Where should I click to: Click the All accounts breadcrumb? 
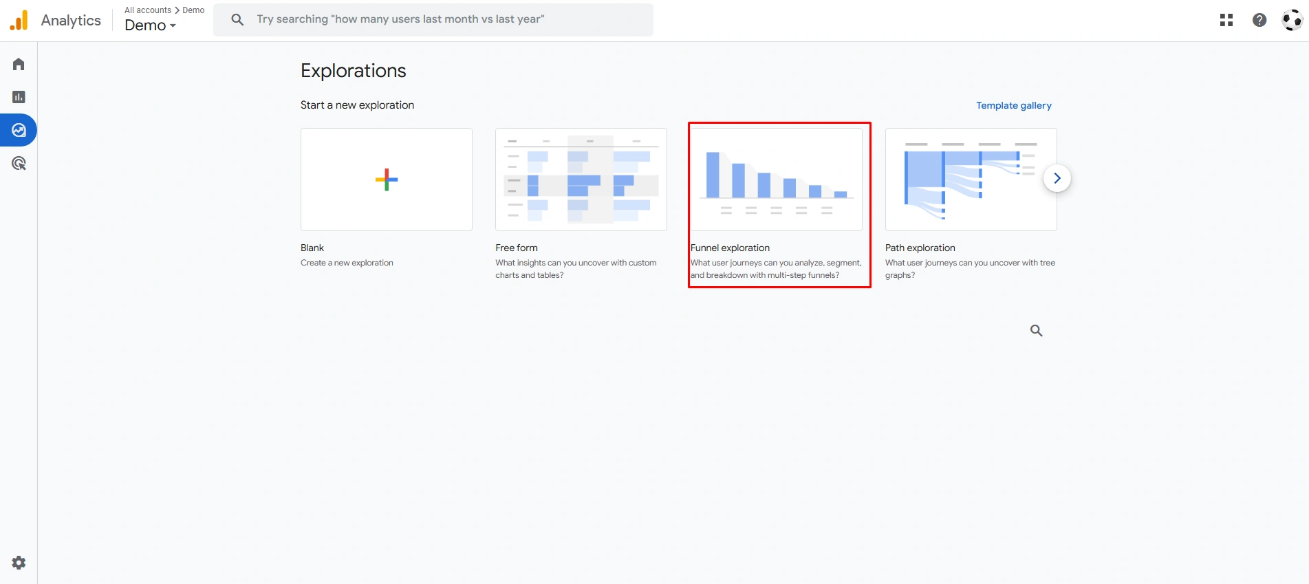coord(148,10)
